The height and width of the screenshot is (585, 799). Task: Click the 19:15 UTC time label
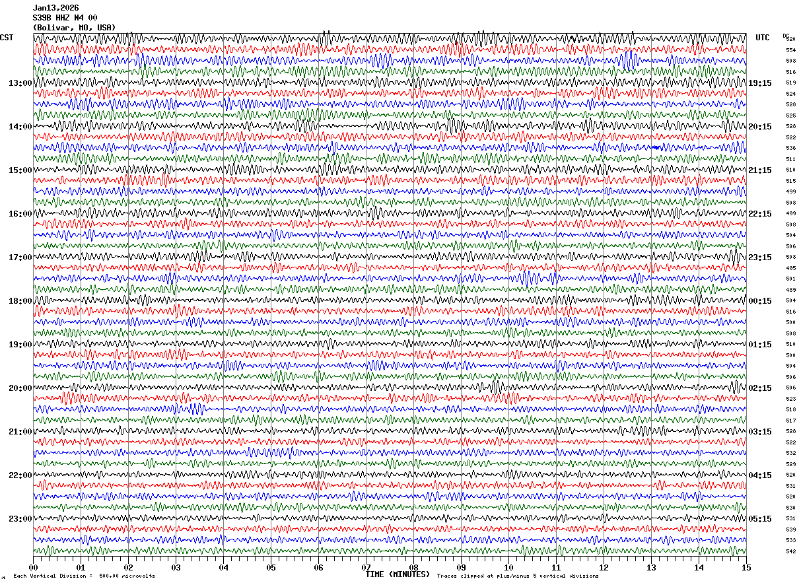pyautogui.click(x=760, y=83)
